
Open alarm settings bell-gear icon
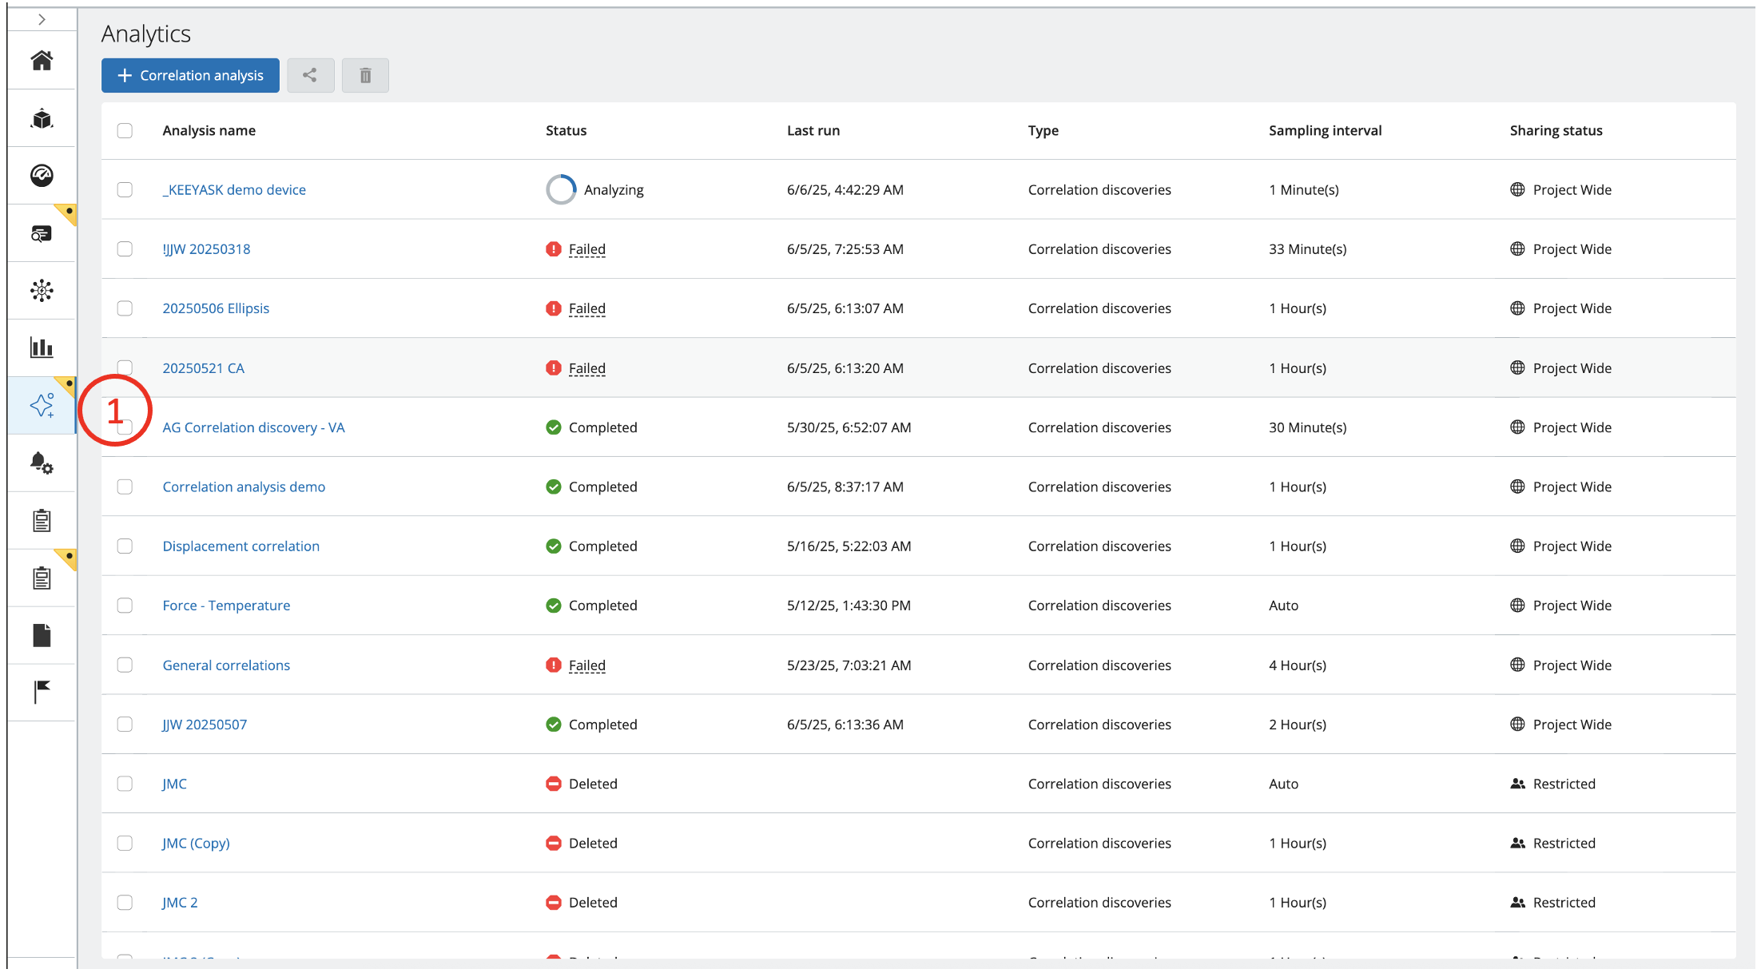pos(42,463)
